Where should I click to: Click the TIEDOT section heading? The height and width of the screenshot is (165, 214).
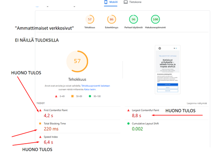pyautogui.click(x=41, y=103)
